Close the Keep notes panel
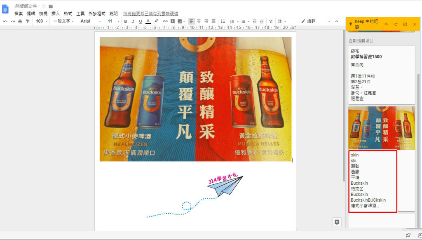422x240 pixels. (x=415, y=24)
